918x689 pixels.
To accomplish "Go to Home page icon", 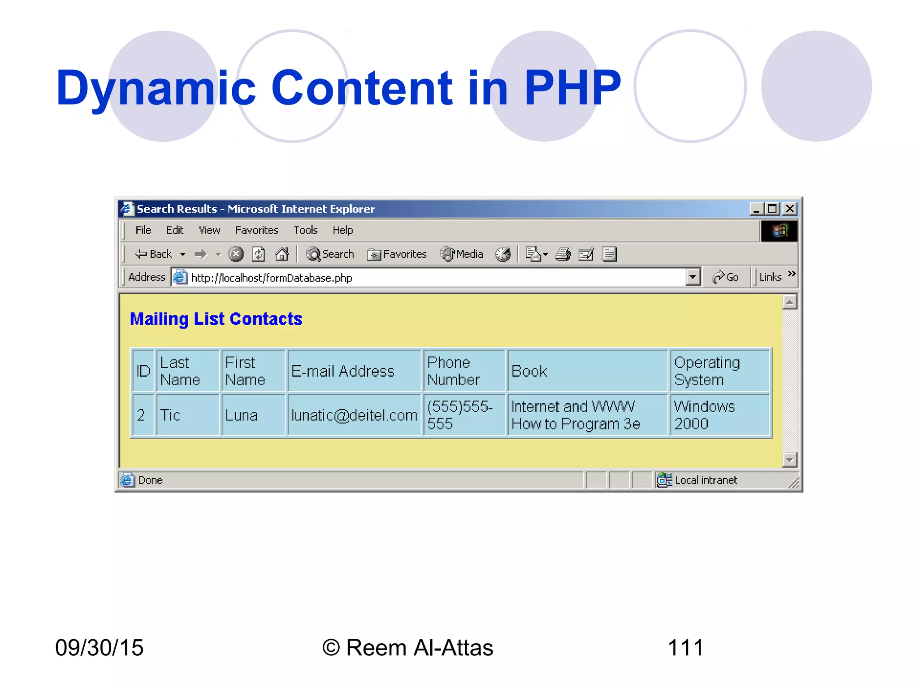I will pos(282,254).
